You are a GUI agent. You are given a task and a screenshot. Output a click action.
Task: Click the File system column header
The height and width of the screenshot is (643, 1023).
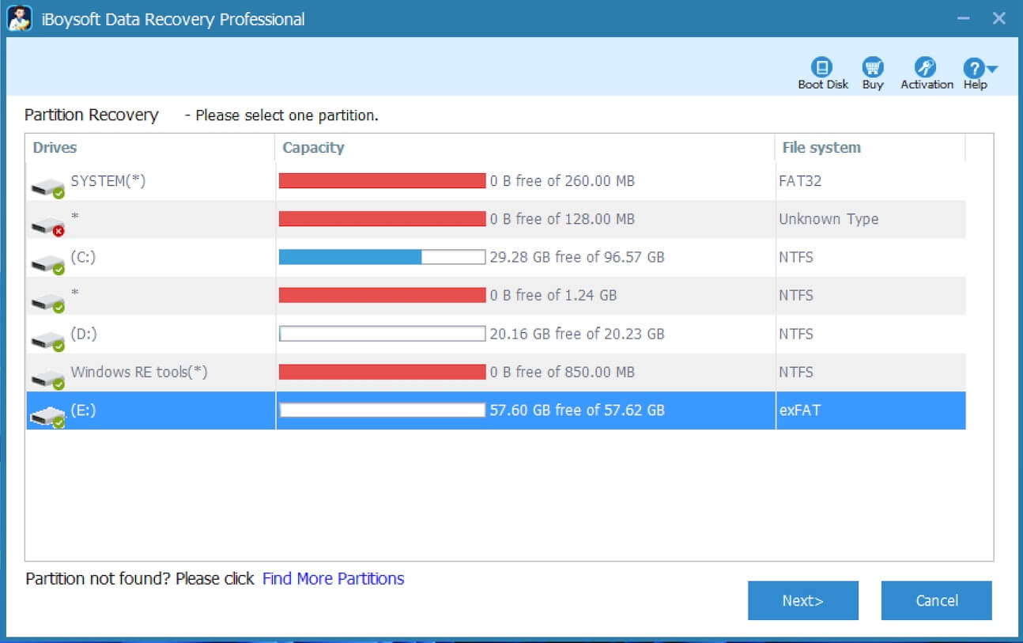click(821, 147)
